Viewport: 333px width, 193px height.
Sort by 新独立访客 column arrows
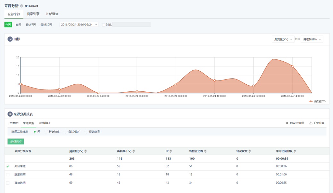click(205, 151)
